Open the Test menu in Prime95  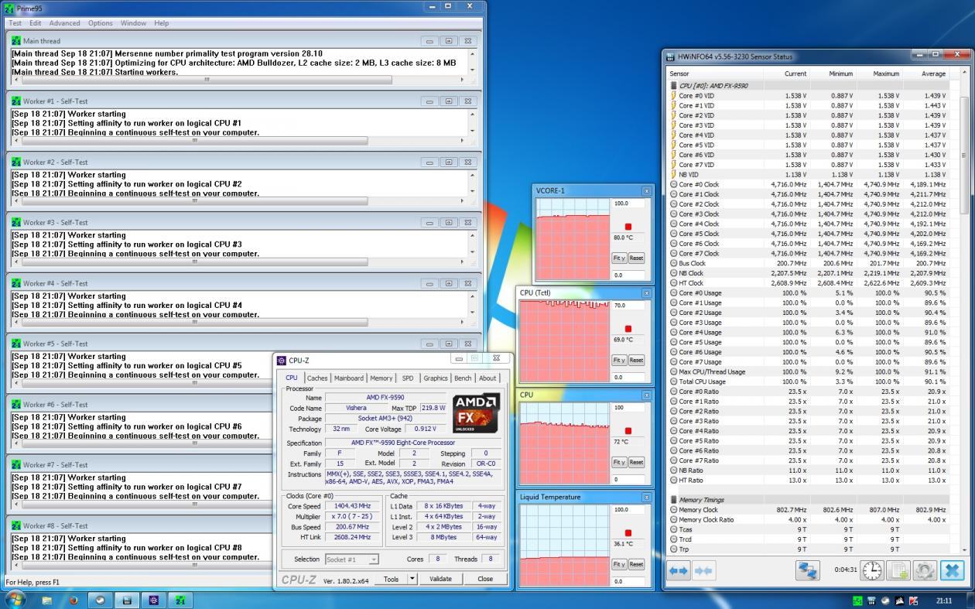pos(15,23)
